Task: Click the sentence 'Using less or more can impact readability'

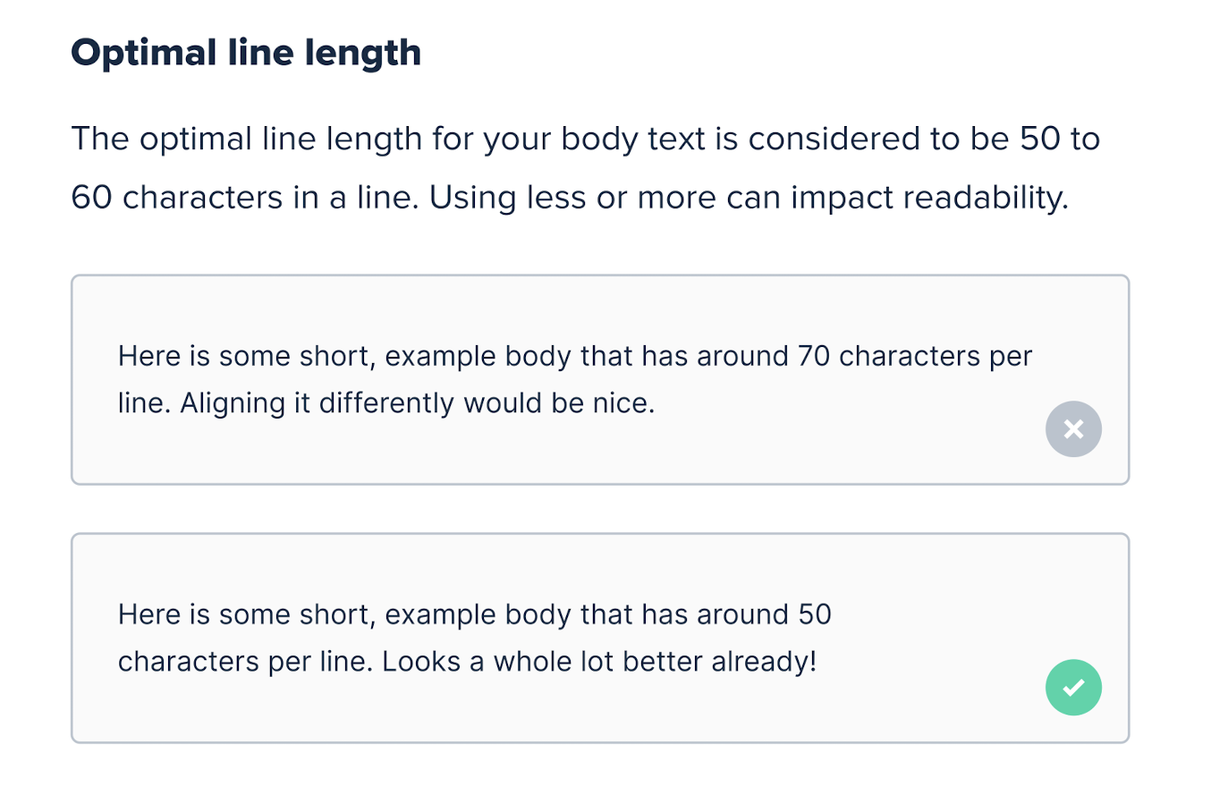Action: [749, 198]
